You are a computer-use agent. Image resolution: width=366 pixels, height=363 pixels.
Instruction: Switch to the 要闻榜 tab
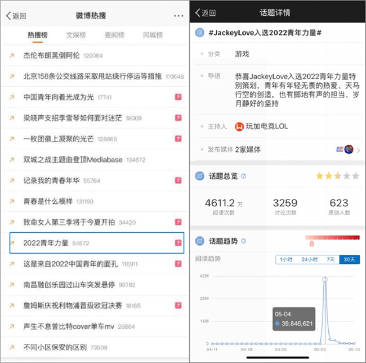114,35
